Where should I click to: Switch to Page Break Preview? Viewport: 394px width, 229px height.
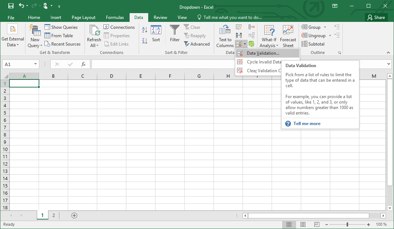click(316, 224)
